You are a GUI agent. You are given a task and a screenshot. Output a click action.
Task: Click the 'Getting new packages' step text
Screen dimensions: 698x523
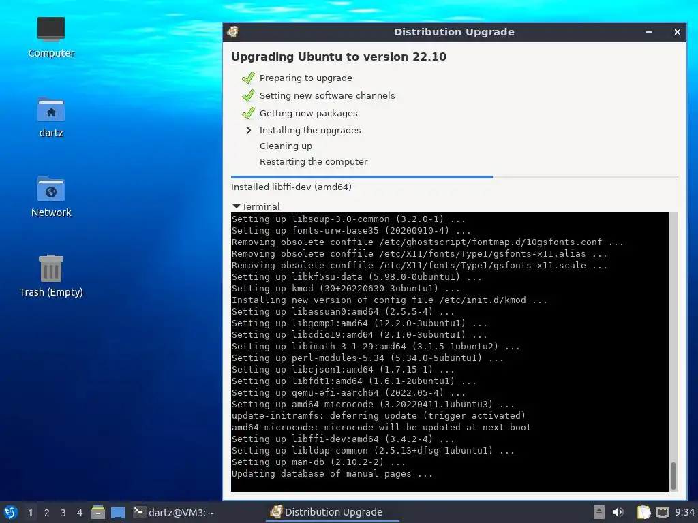309,114
